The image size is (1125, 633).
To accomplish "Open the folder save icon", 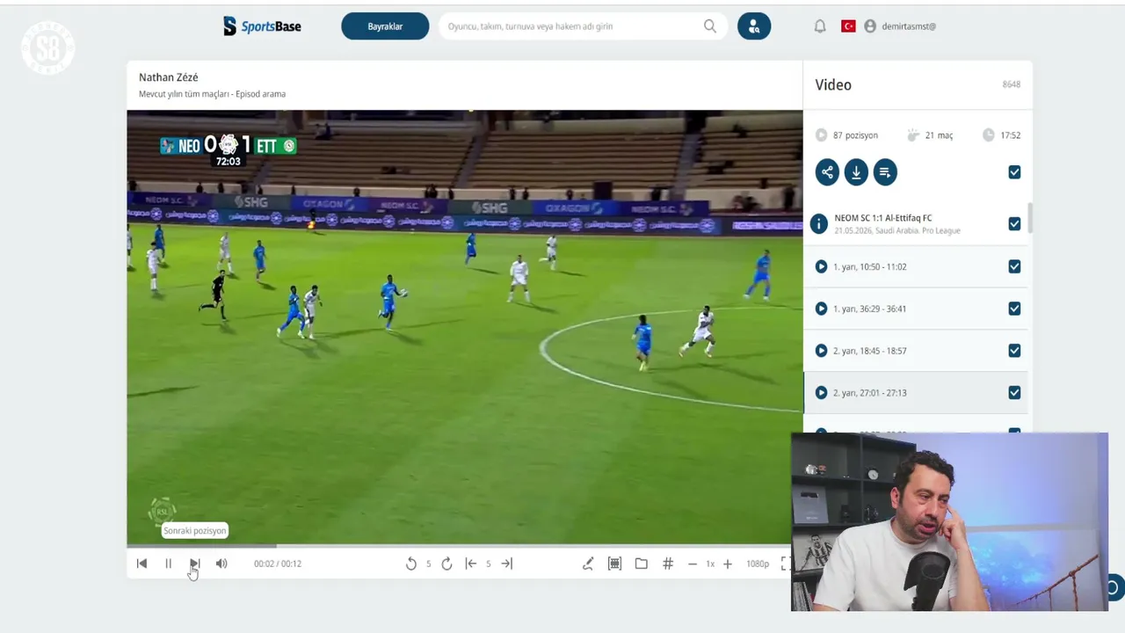I will pyautogui.click(x=641, y=564).
